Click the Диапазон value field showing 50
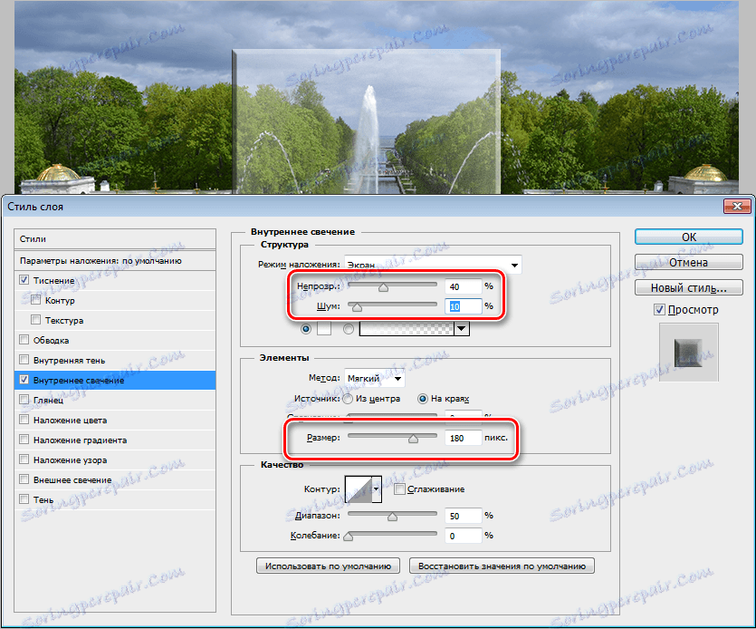 (463, 516)
